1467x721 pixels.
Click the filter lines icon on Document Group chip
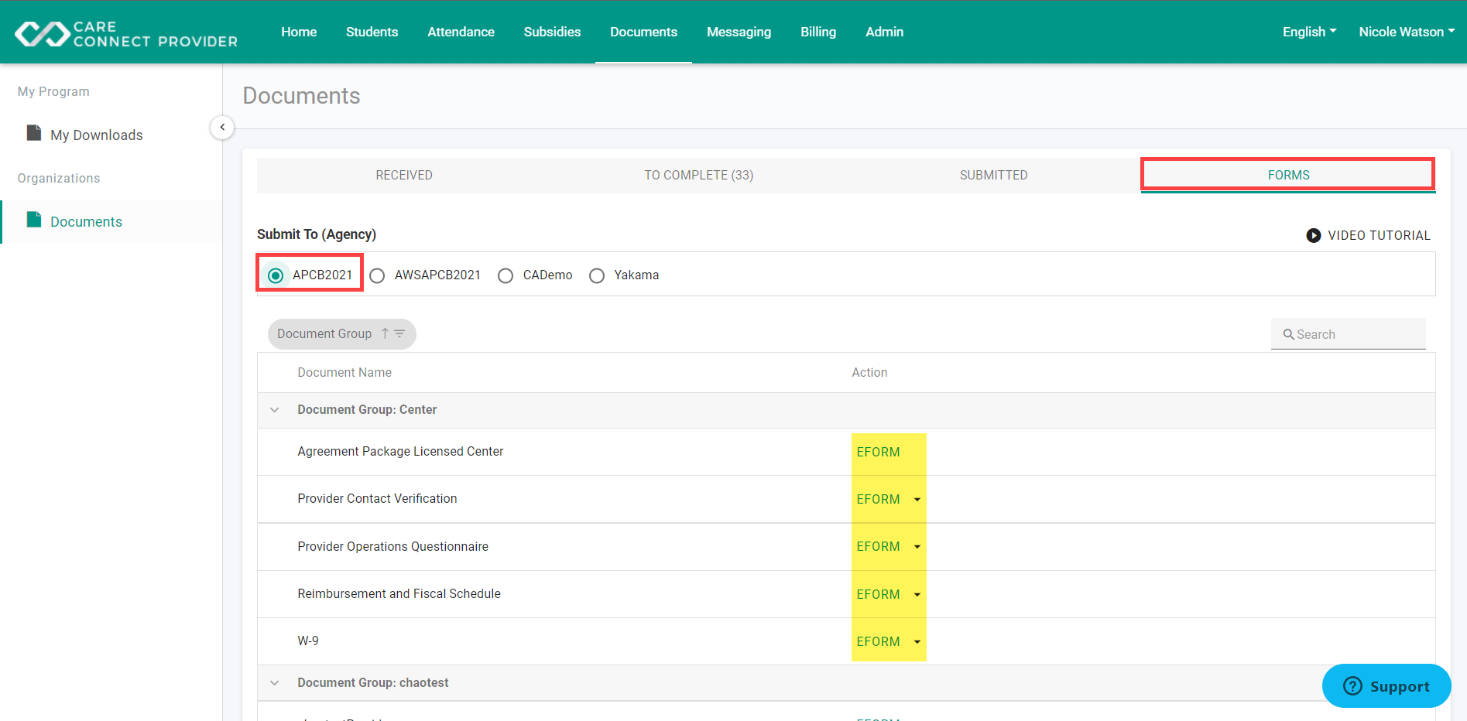[399, 333]
